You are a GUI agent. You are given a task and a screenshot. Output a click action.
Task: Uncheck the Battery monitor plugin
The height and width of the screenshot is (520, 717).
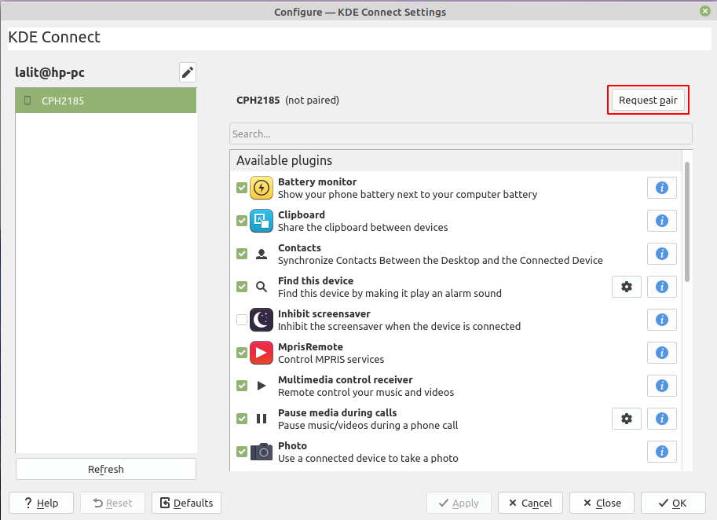(242, 188)
